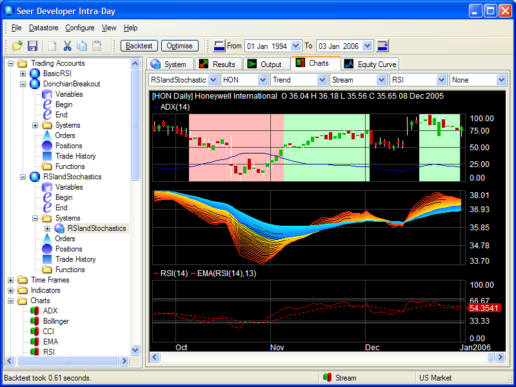516x387 pixels.
Task: Open the HON symbol dropdown
Action: pos(263,80)
